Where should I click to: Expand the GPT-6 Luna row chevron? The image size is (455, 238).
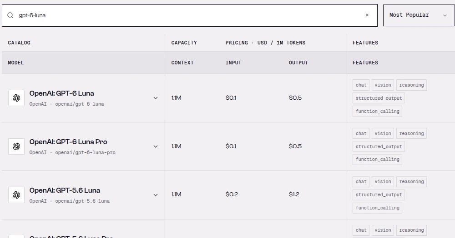point(156,98)
